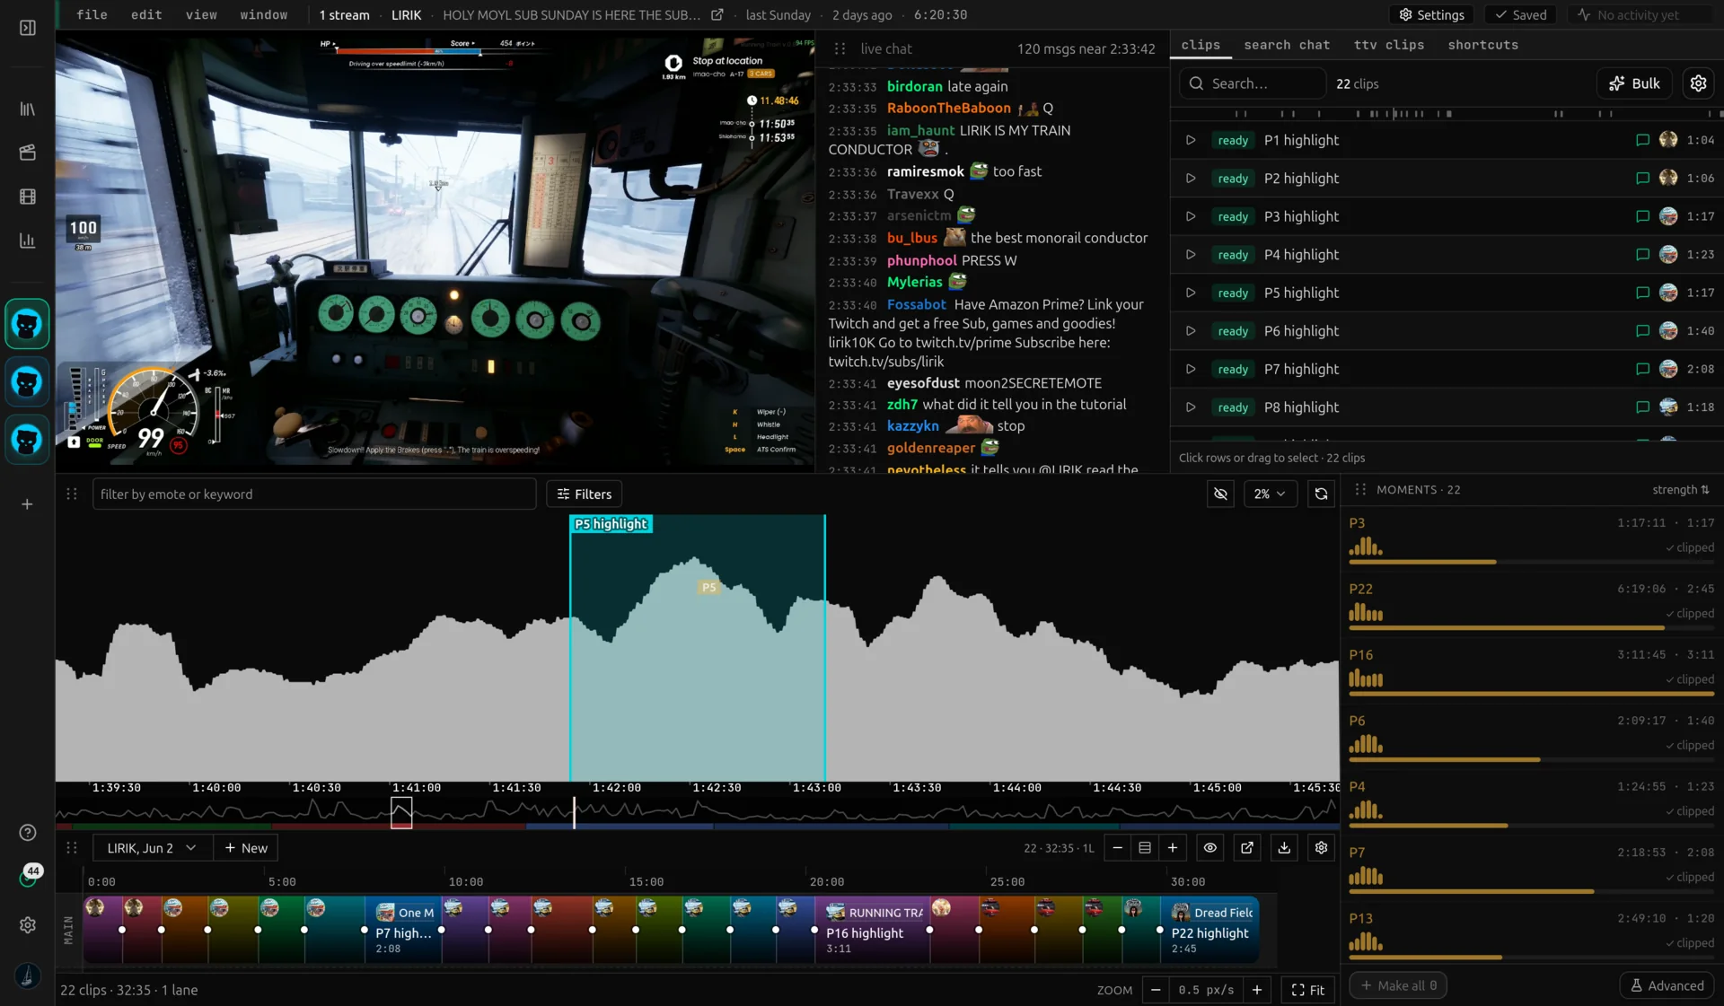Open the Bulk actions menu
The height and width of the screenshot is (1006, 1724).
coord(1634,83)
